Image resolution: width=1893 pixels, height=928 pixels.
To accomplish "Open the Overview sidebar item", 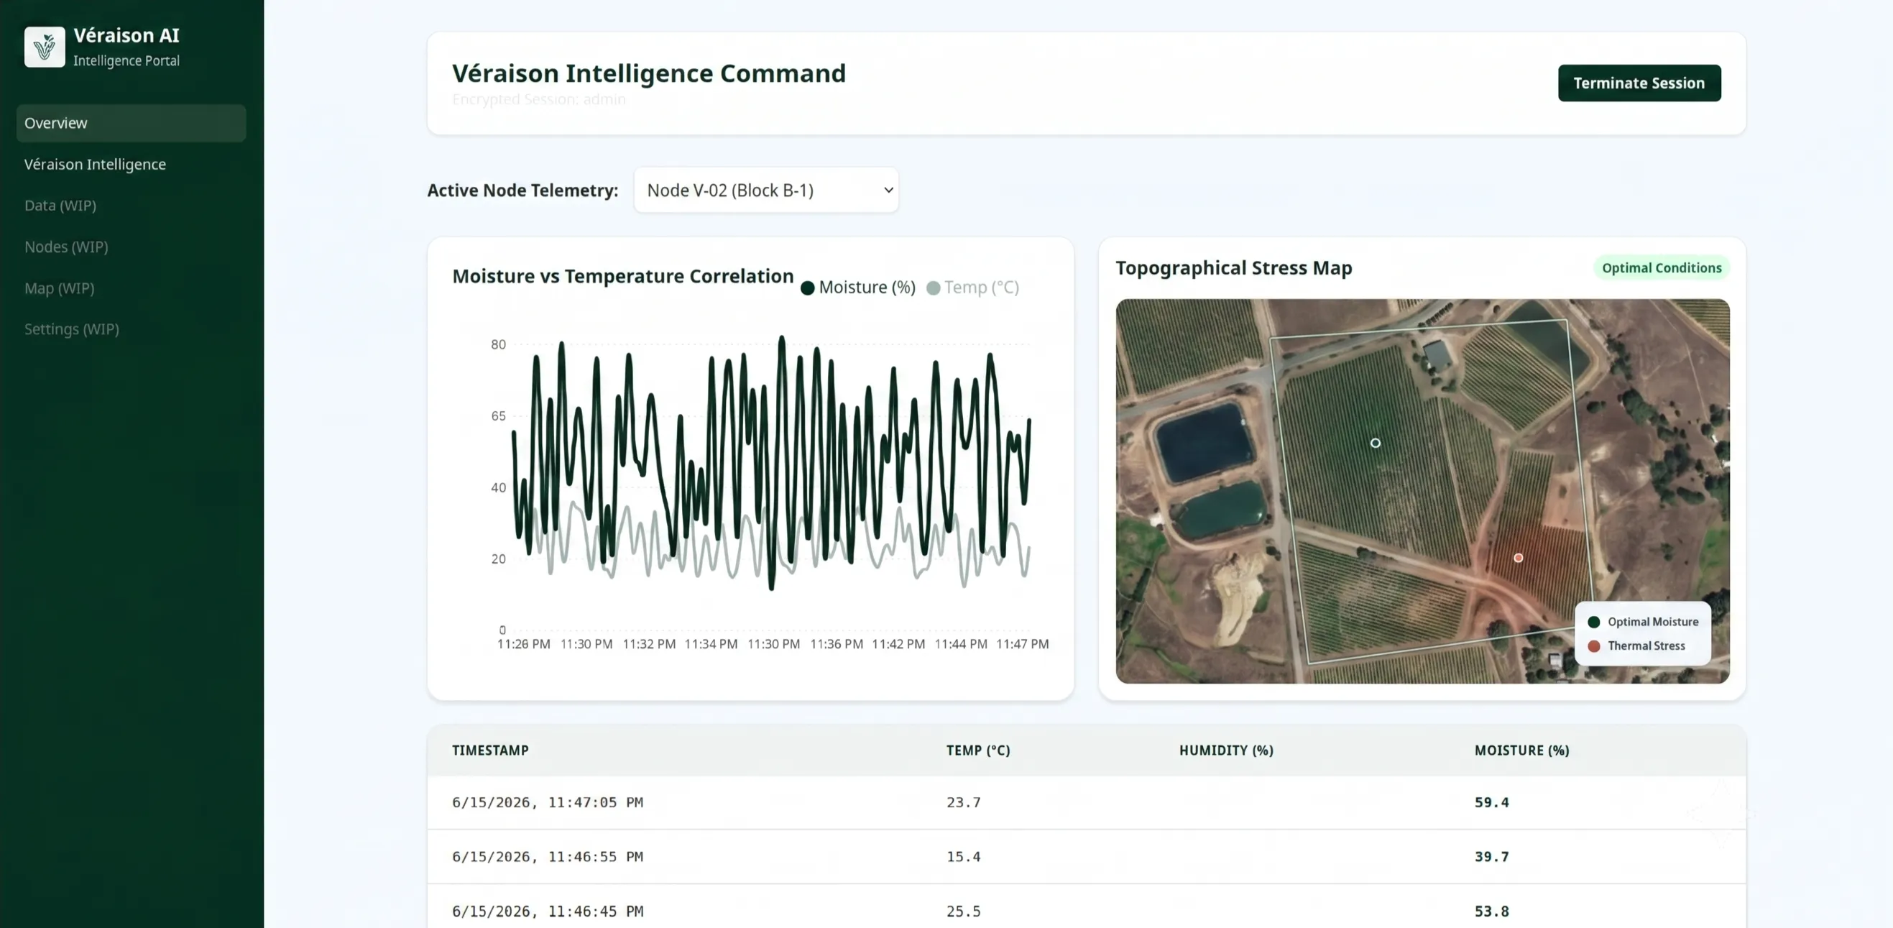I will tap(131, 123).
